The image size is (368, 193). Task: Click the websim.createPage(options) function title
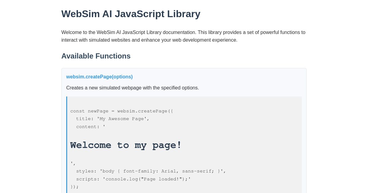pos(99,77)
